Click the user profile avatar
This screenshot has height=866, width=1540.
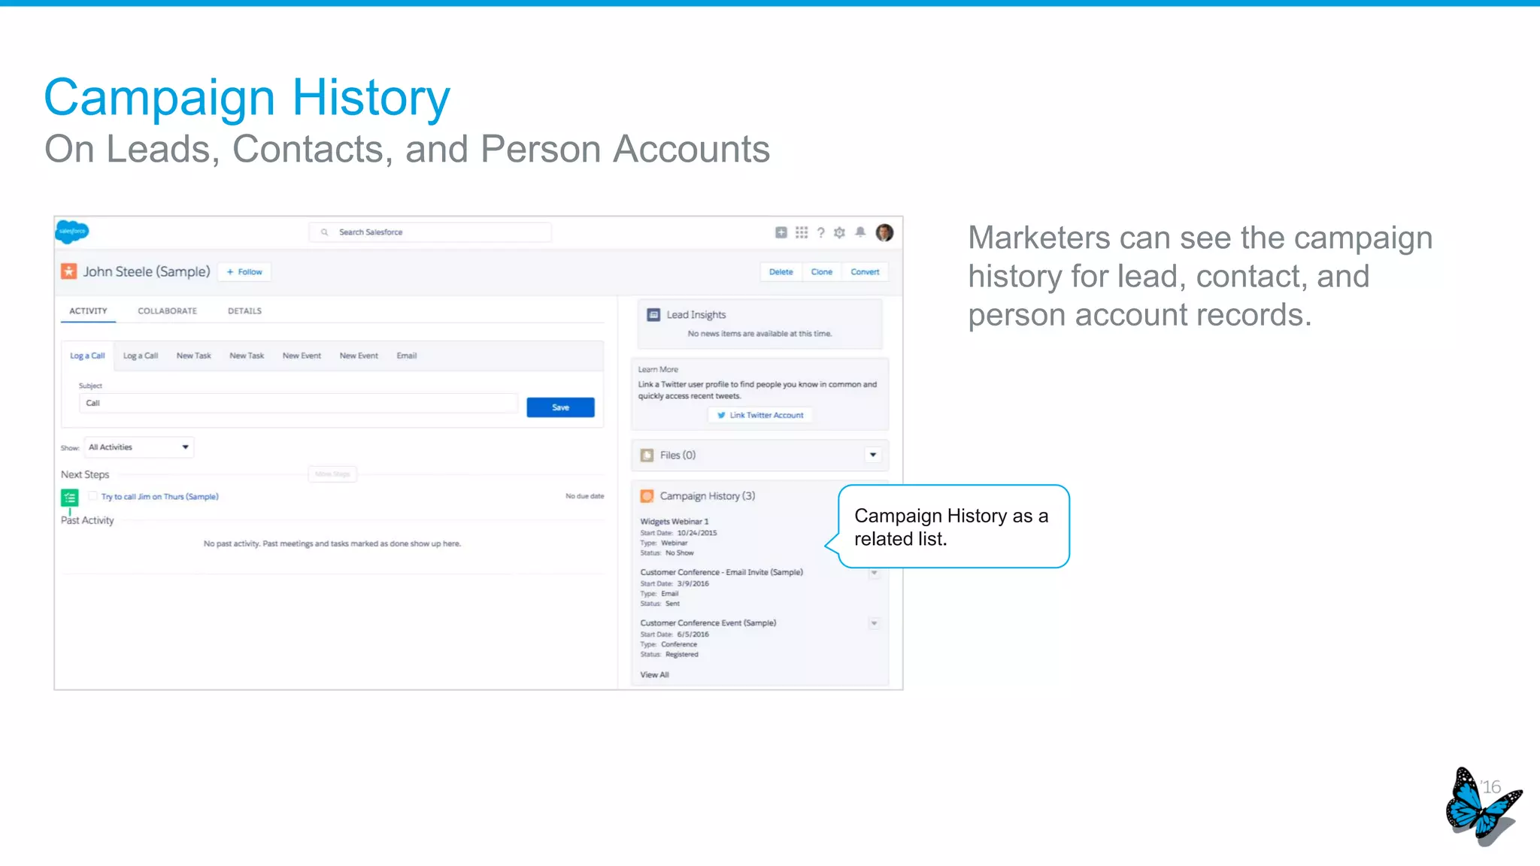[x=884, y=232]
